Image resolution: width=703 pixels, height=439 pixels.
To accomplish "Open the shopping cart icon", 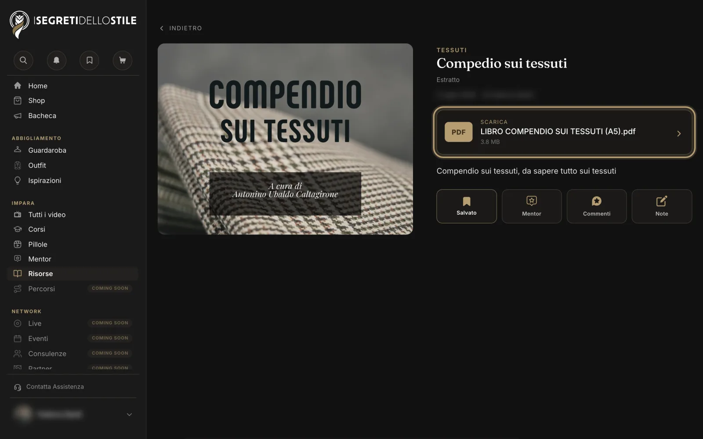I will (x=123, y=60).
